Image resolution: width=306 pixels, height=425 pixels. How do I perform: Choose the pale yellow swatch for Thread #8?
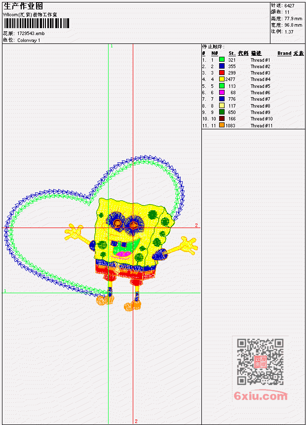point(222,106)
